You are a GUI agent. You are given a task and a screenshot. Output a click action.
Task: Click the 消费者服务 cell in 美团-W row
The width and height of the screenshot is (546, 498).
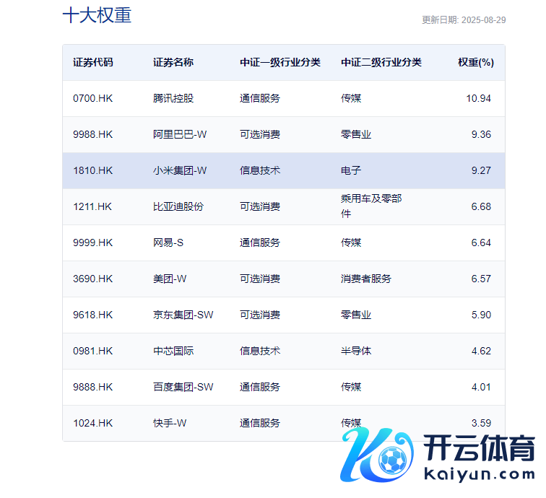coord(366,279)
